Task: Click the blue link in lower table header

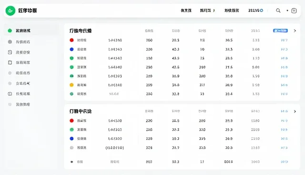Action: 284,111
